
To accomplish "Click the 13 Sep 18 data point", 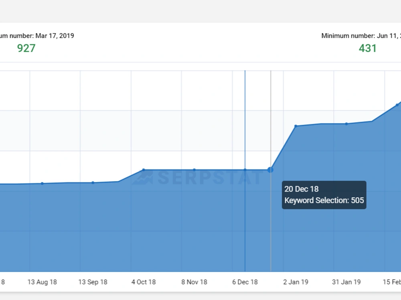I will (x=93, y=183).
